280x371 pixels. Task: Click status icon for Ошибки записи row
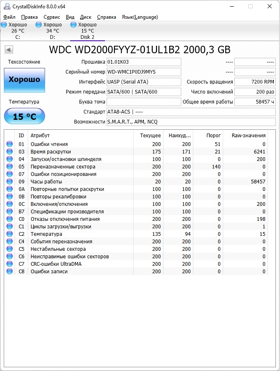click(x=10, y=272)
